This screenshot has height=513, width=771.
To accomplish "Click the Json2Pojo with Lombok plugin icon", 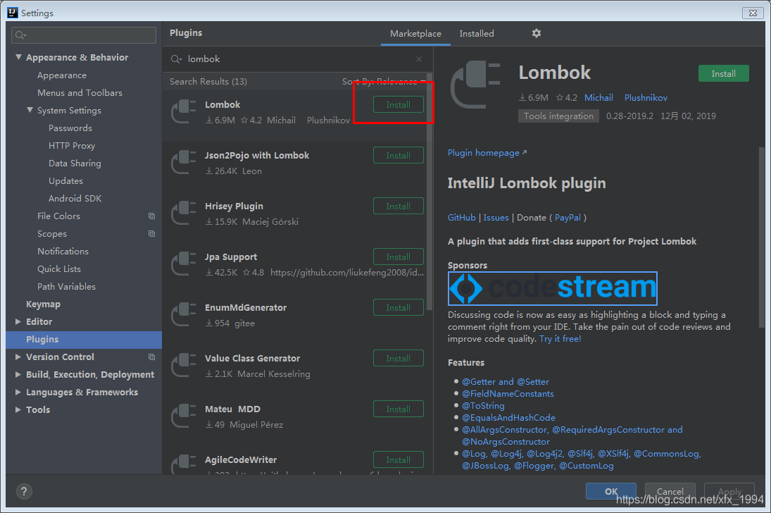I will (x=183, y=163).
